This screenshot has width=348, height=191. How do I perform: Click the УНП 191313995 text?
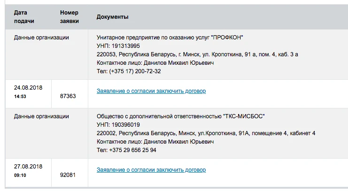118,46
